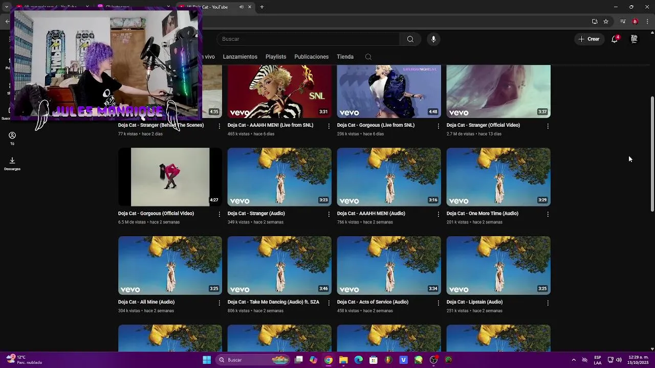Show hidden system tray icons
Screen dimensions: 655x368
pos(574,360)
